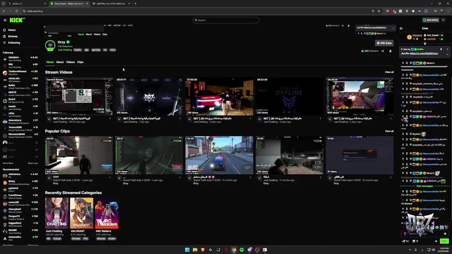This screenshot has height=254, width=452.
Task: Open channel points icon below chat input
Action: tap(405, 241)
